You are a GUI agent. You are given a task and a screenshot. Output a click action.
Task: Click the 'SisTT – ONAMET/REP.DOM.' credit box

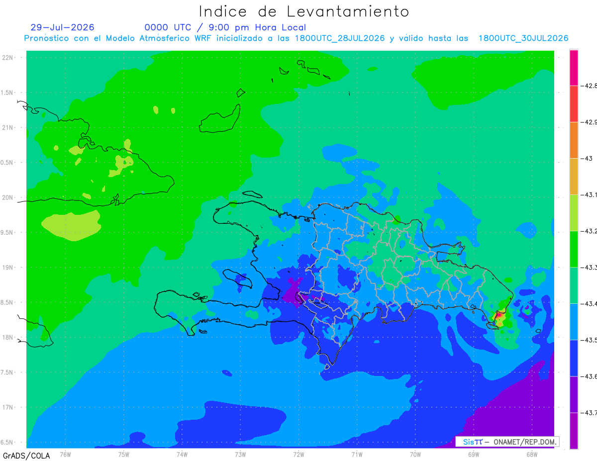pyautogui.click(x=507, y=441)
